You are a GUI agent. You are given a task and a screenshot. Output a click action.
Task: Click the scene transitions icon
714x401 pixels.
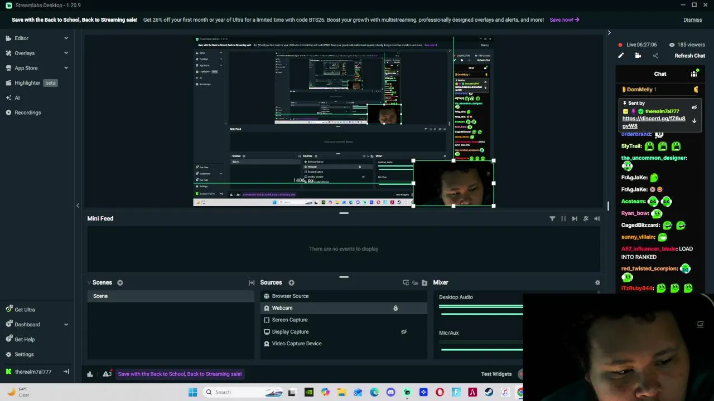coord(252,283)
